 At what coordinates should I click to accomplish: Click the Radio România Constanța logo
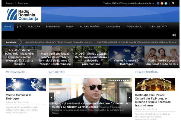(x=23, y=15)
